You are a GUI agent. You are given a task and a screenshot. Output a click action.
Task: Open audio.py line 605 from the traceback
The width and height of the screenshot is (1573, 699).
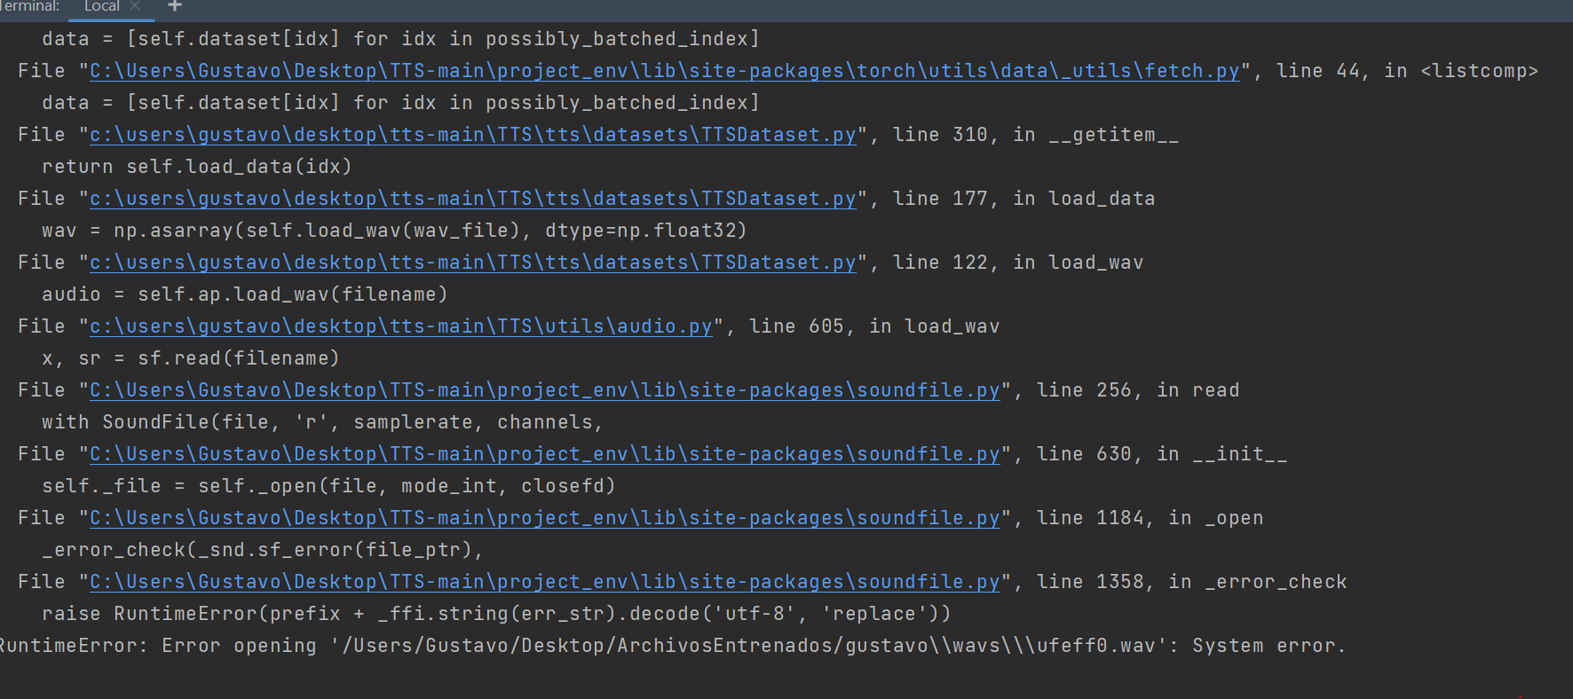(399, 326)
